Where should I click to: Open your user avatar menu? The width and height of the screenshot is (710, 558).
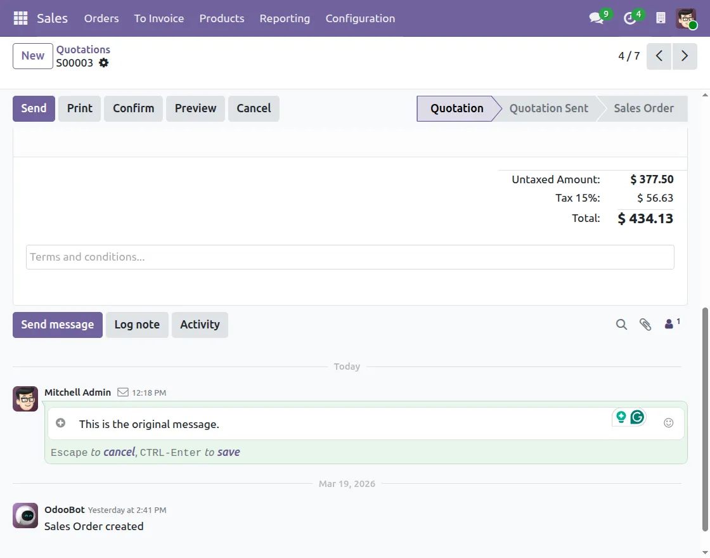[685, 18]
